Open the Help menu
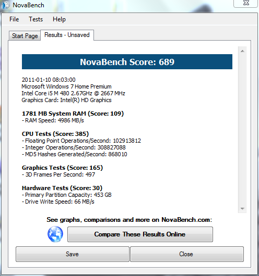The height and width of the screenshot is (276, 259). (x=59, y=19)
